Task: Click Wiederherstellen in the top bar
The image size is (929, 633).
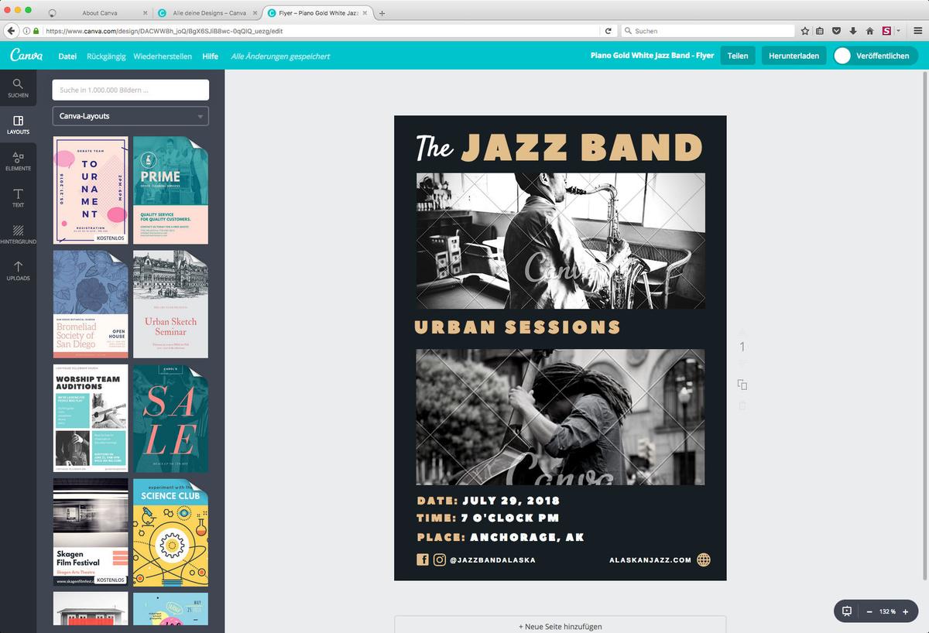Action: pos(163,56)
